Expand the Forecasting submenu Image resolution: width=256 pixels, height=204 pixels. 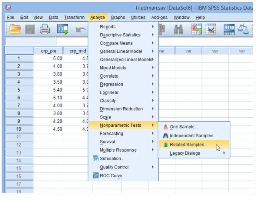(x=123, y=134)
